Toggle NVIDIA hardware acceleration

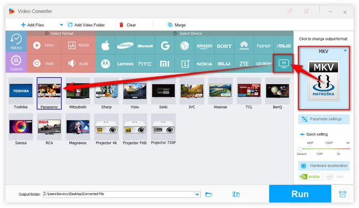click(310, 176)
